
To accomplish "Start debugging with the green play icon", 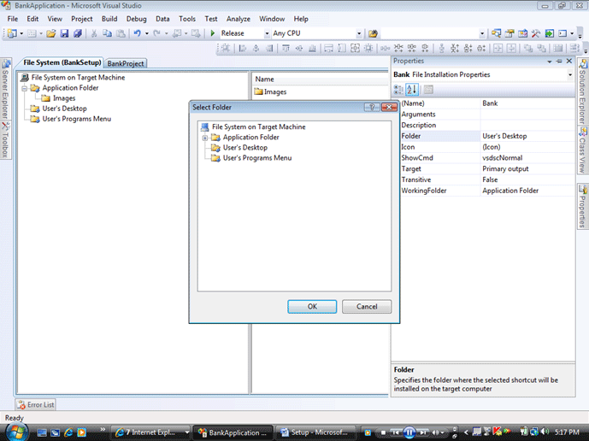I will [x=213, y=33].
